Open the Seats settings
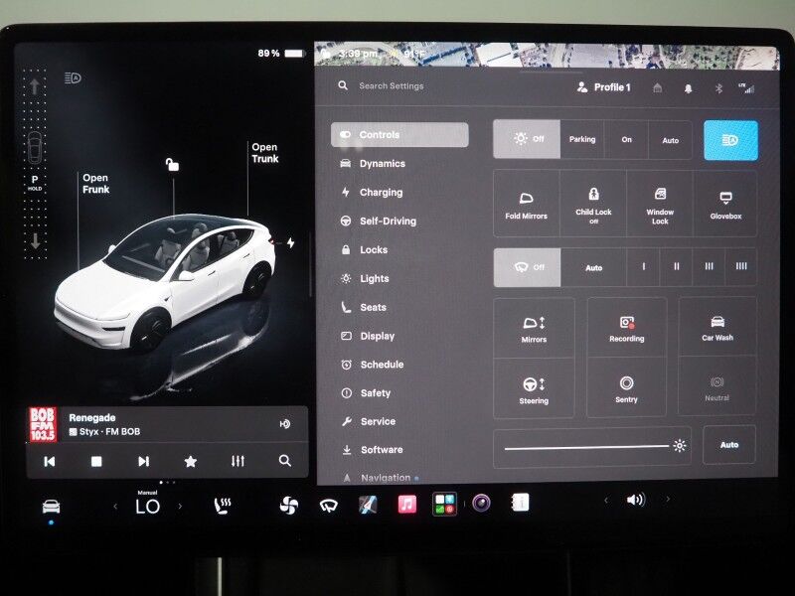 (x=364, y=307)
